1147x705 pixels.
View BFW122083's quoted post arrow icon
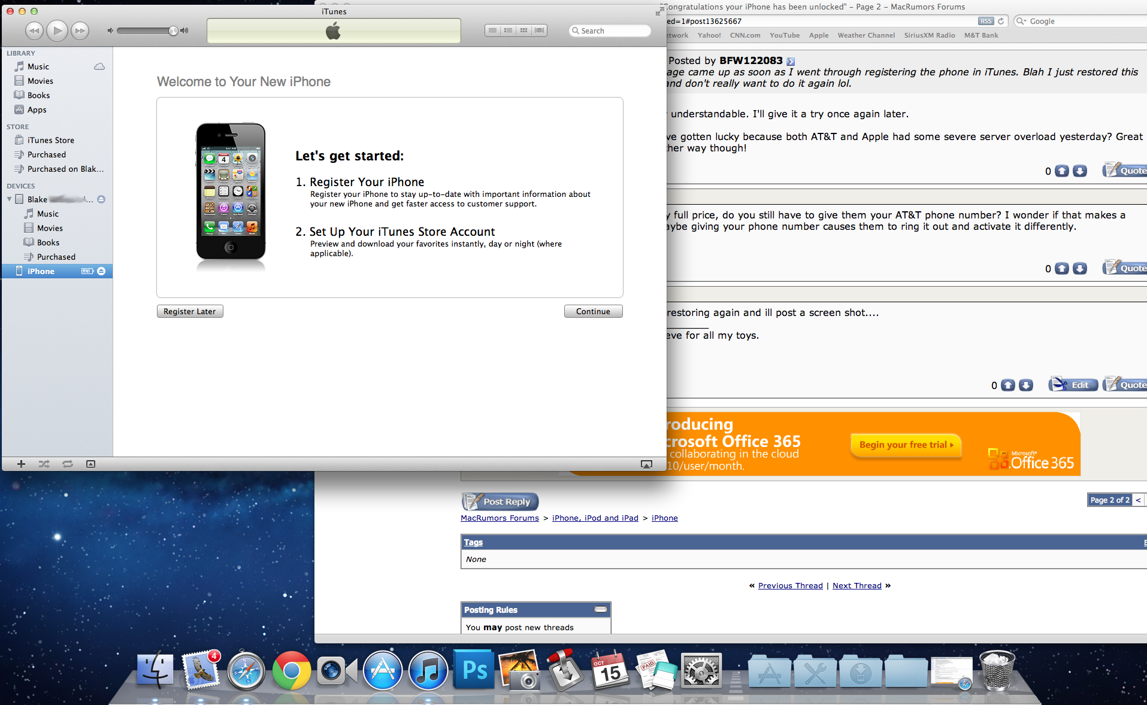[791, 62]
